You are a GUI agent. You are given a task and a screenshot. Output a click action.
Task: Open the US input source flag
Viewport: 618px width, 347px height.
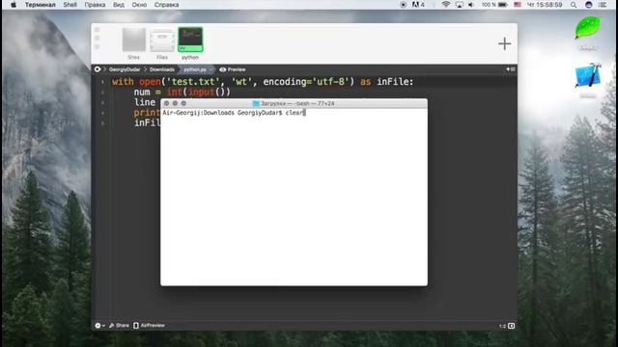[x=518, y=5]
